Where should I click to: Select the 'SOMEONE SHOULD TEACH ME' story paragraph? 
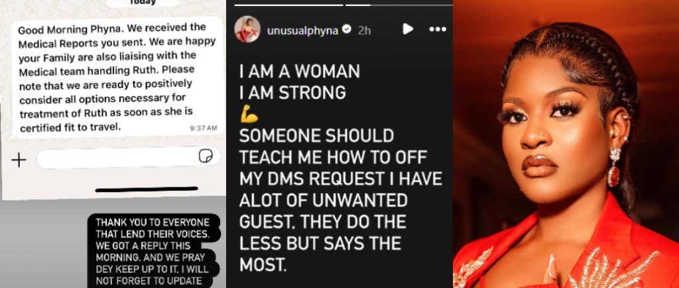click(x=340, y=200)
